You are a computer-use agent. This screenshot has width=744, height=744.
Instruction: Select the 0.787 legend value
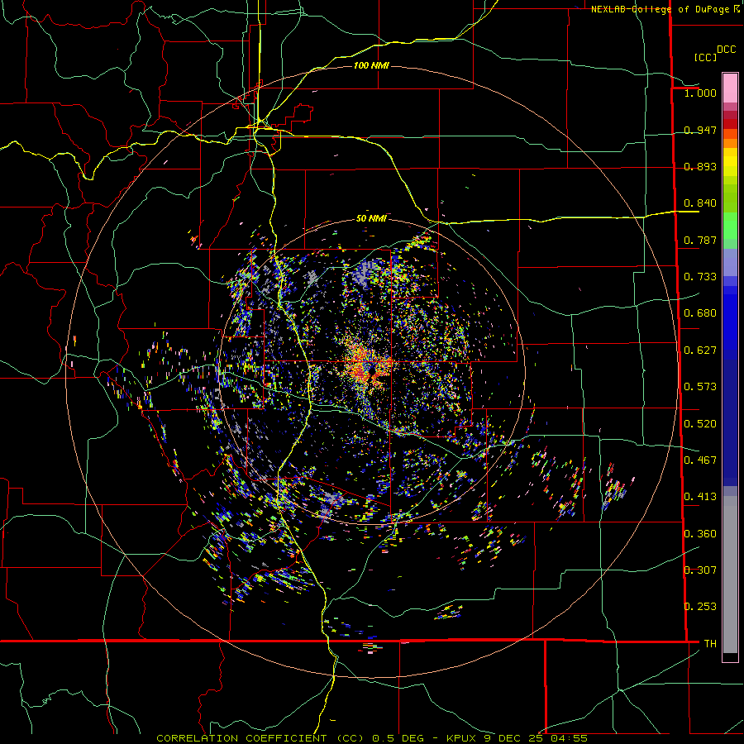coord(700,240)
